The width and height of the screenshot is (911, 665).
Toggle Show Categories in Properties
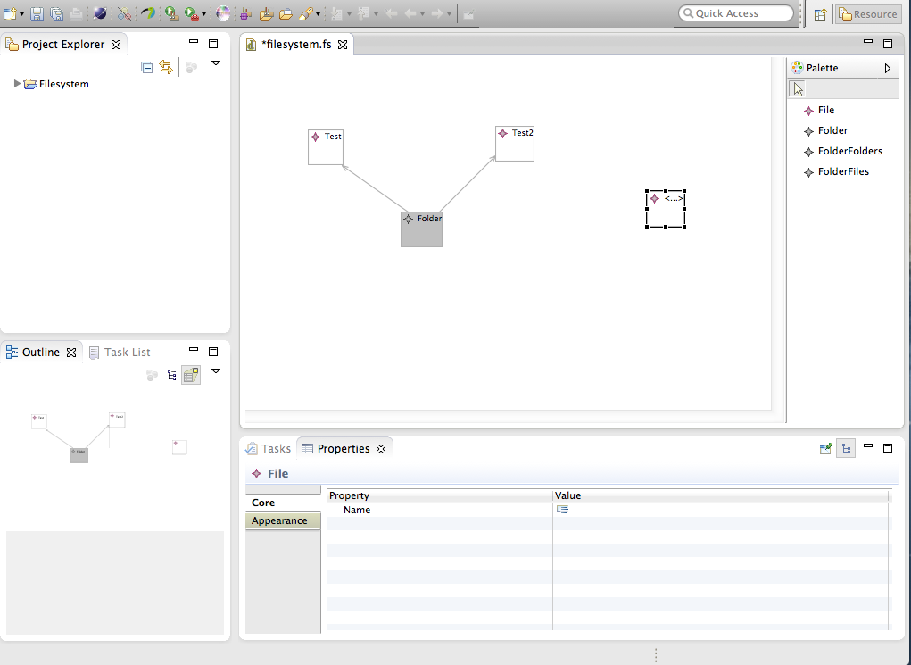coord(846,448)
